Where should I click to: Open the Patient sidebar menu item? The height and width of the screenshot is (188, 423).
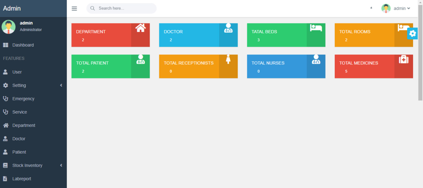click(x=19, y=152)
